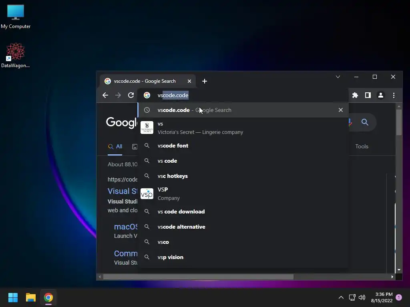The height and width of the screenshot is (307, 410).
Task: Click the history clock icon in the suggestions
Action: (x=147, y=110)
